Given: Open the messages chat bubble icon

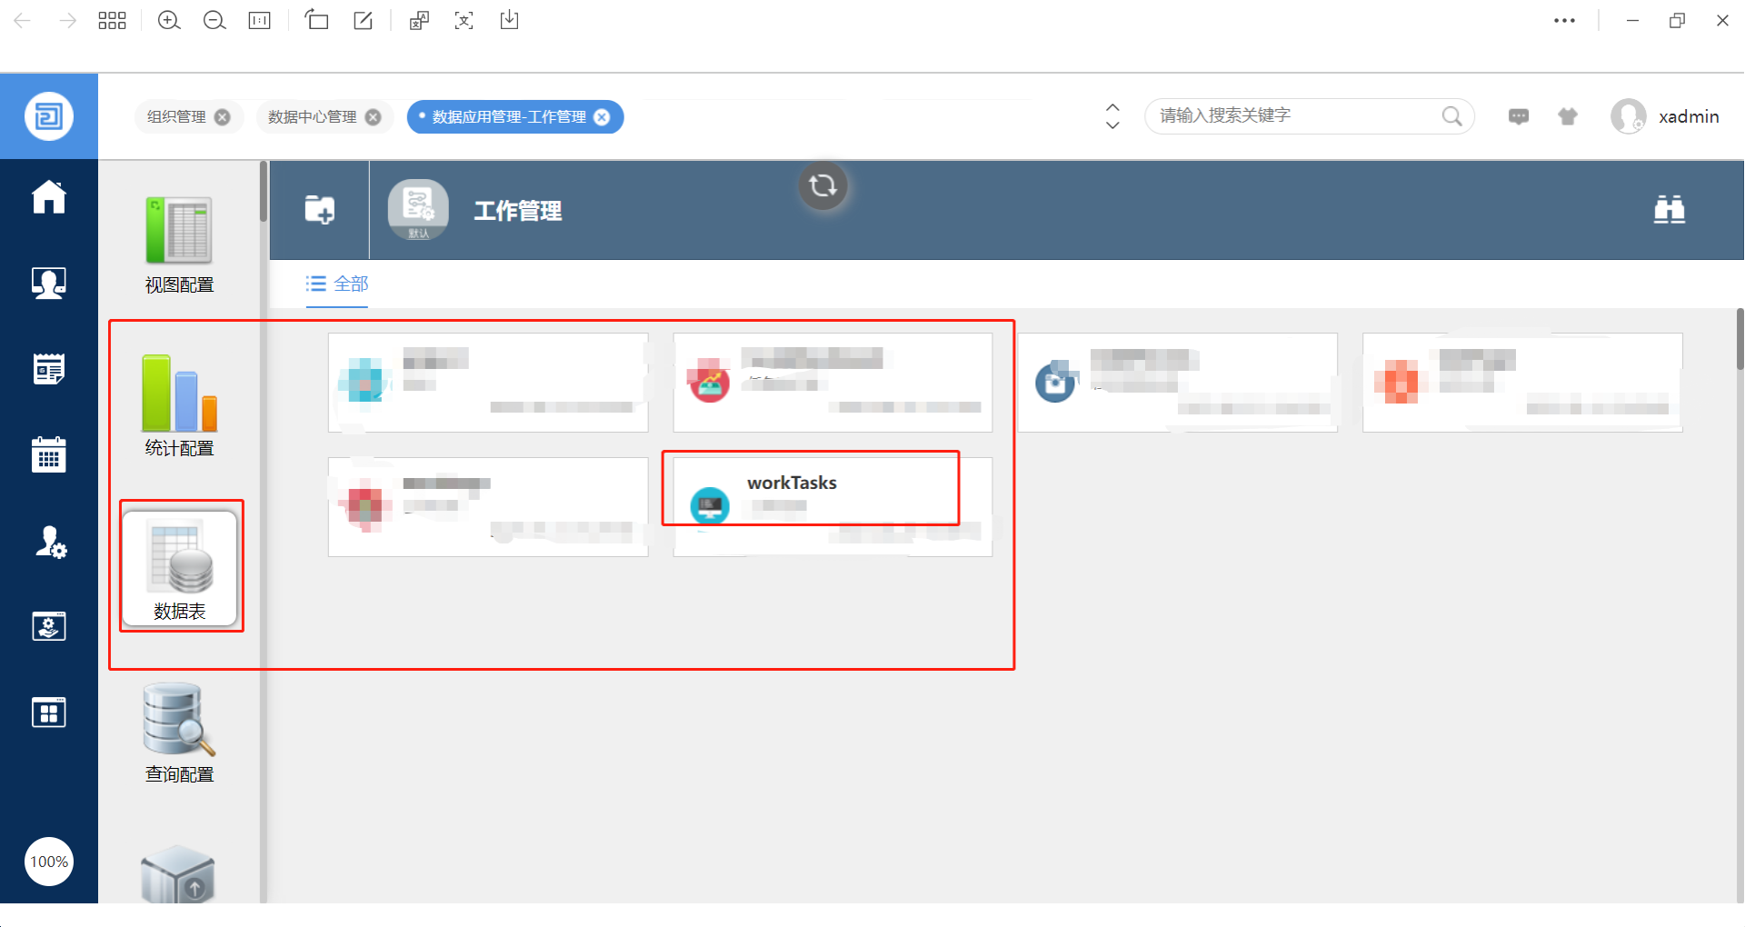Looking at the screenshot, I should 1519,116.
